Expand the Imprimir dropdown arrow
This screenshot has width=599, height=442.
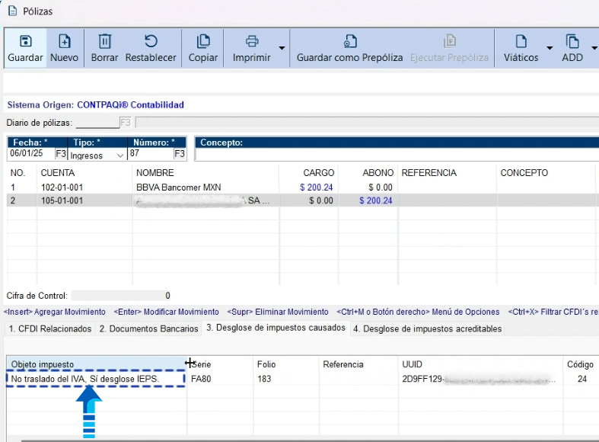tap(282, 48)
